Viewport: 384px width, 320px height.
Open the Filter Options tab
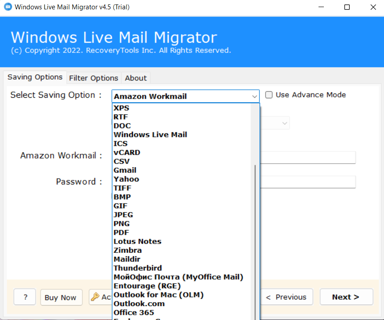(94, 78)
